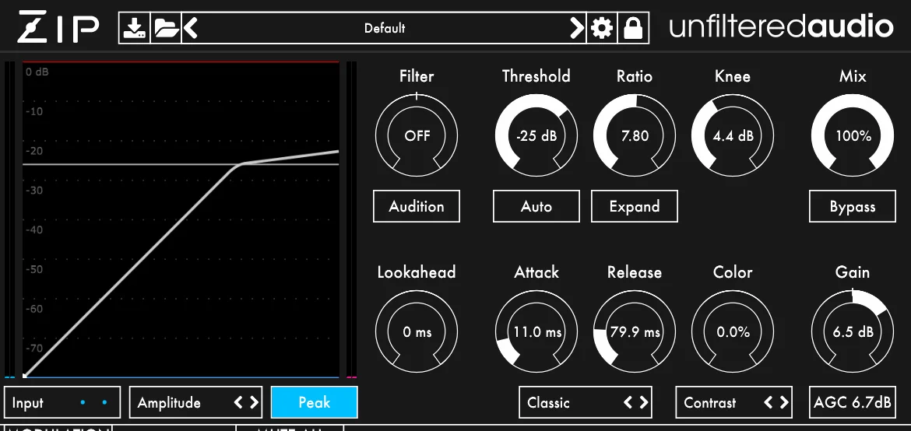Select next color mode after Contrast
This screenshot has width=911, height=431.
click(784, 402)
